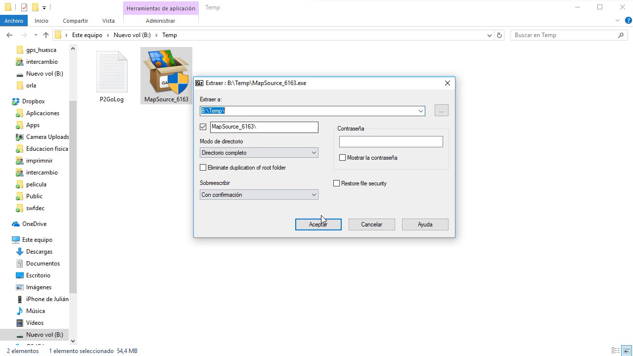This screenshot has height=356, width=633.
Task: Select Educacion fisica folder in sidebar
Action: [x=47, y=149]
